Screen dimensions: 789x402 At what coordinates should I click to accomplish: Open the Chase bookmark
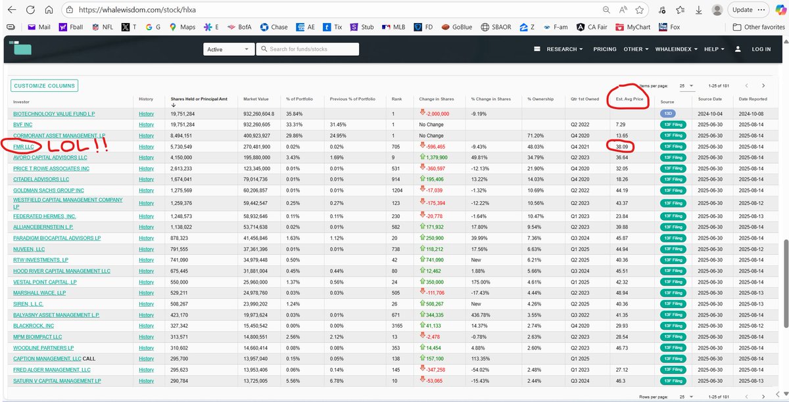click(x=274, y=27)
